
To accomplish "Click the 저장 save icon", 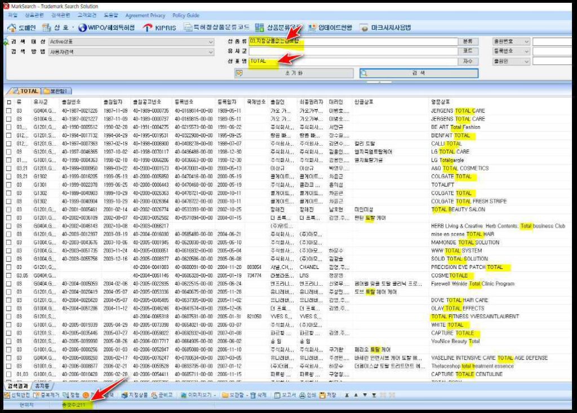I will pyautogui.click(x=322, y=395).
